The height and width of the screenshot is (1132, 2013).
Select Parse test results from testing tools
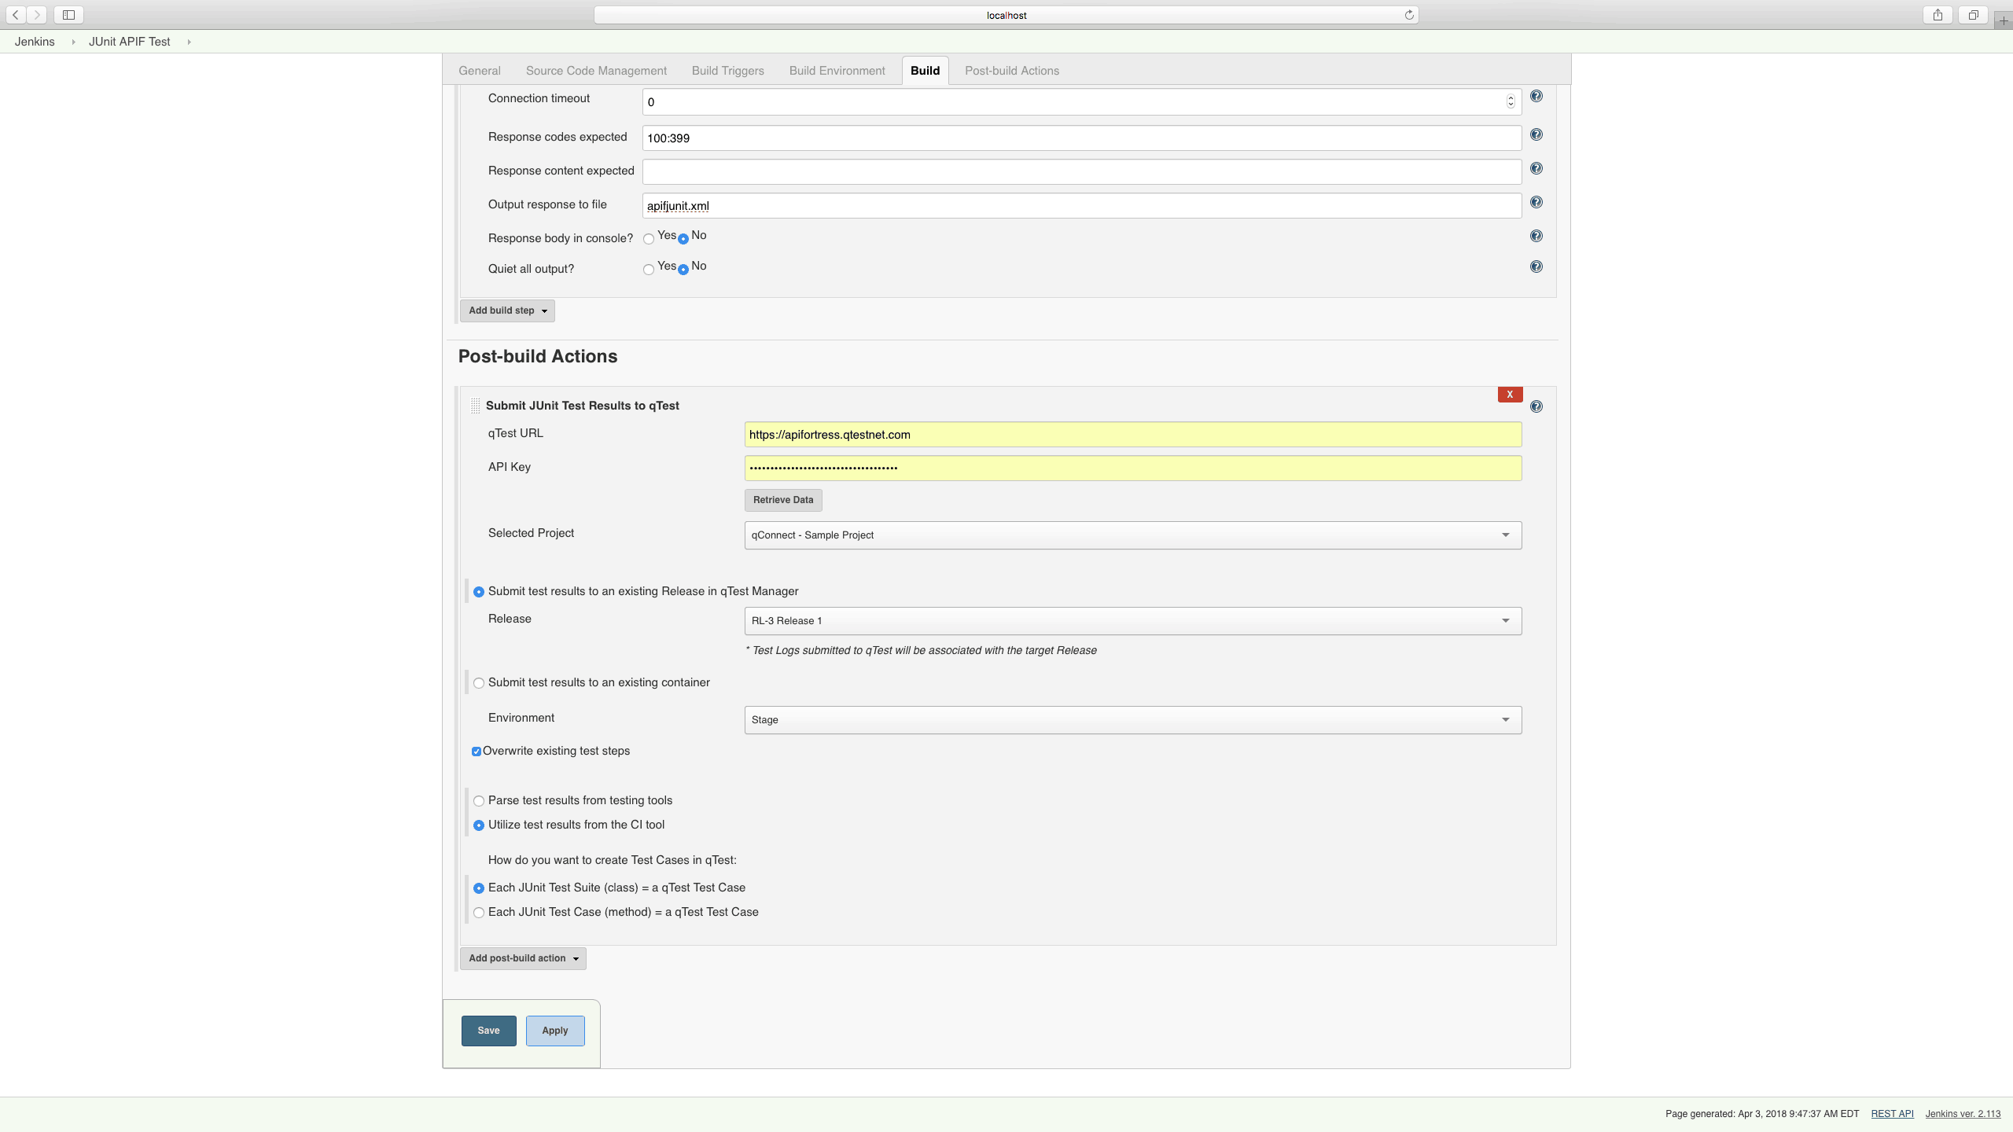click(480, 800)
